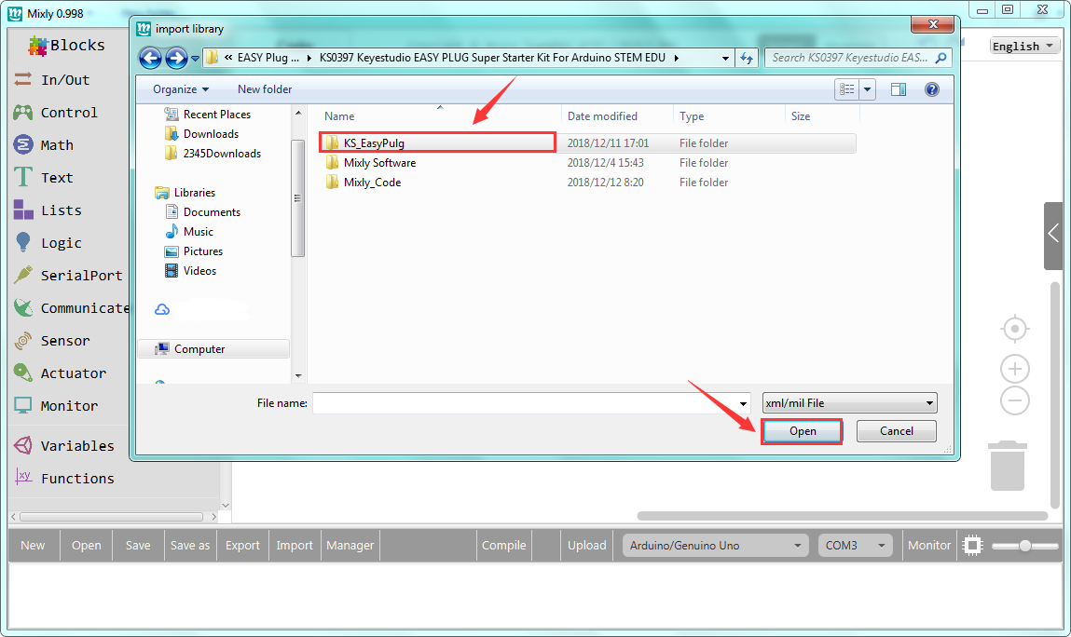Open the Arduino/Genuino Uno board dropdown

tap(715, 546)
